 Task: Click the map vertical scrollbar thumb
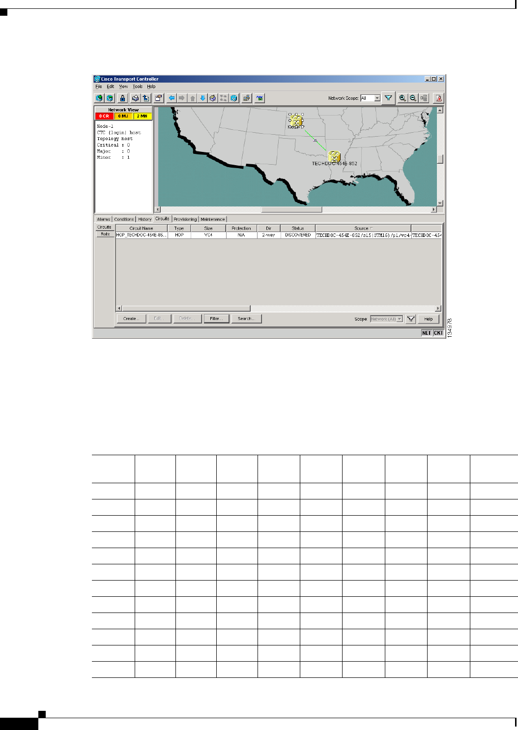440,159
